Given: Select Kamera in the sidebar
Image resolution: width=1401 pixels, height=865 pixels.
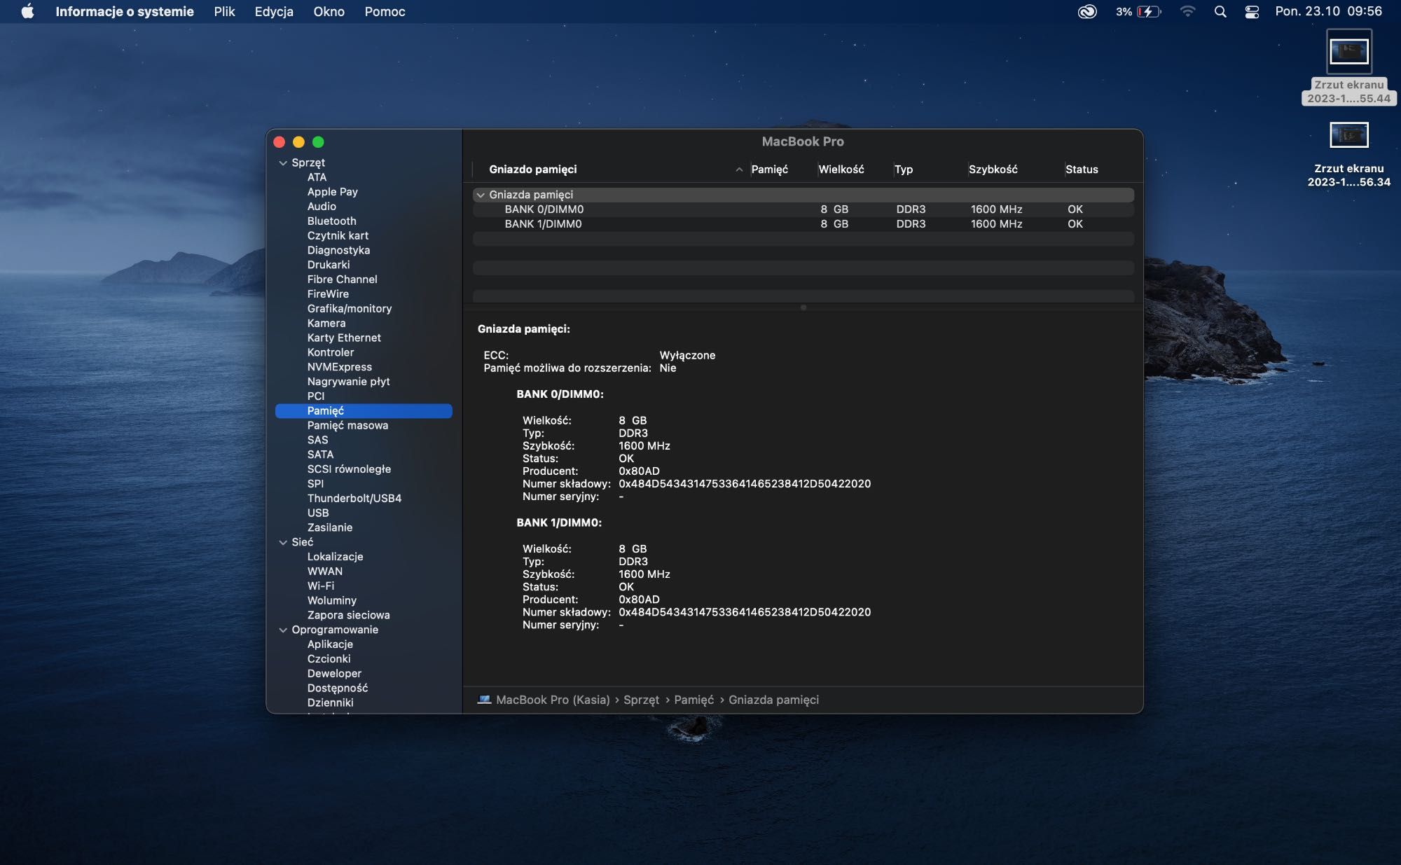Looking at the screenshot, I should pyautogui.click(x=326, y=324).
